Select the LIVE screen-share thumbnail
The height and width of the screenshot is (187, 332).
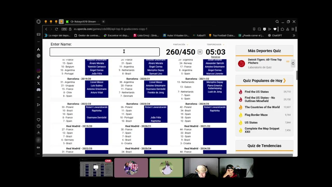pos(96,168)
